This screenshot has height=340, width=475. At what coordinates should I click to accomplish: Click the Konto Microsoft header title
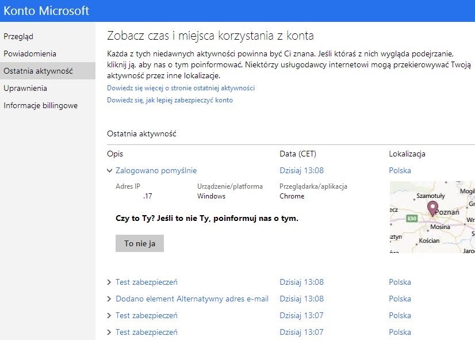tap(46, 11)
